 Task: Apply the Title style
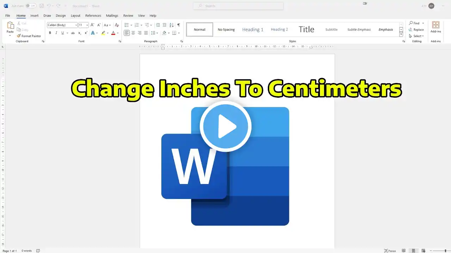(306, 30)
